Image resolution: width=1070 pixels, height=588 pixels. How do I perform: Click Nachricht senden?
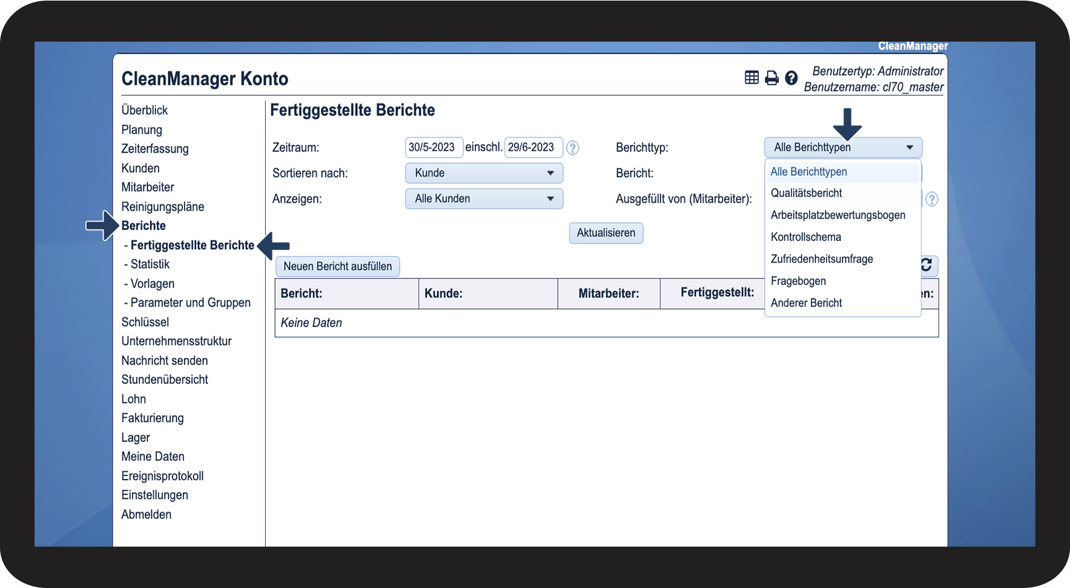[165, 360]
